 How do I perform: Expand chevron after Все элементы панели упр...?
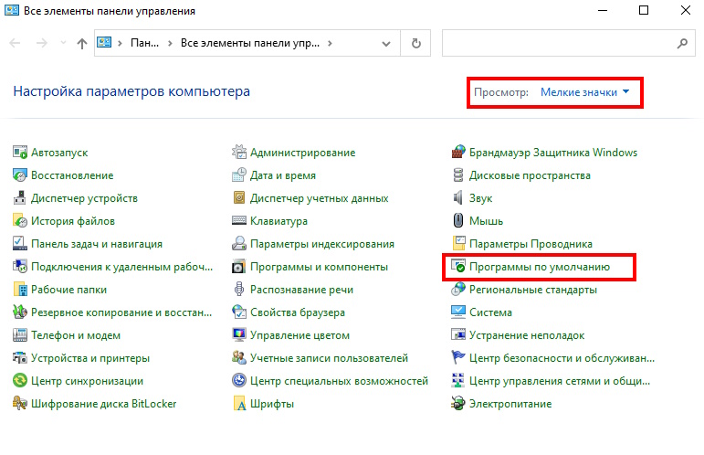[x=330, y=44]
